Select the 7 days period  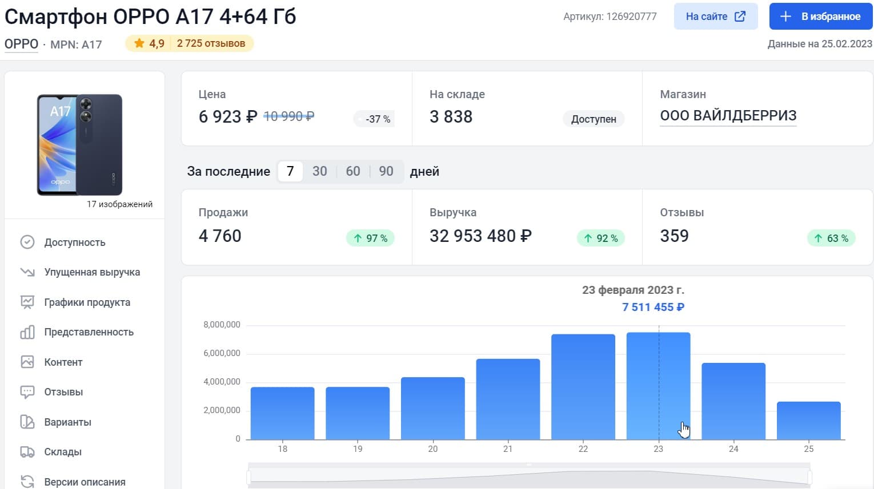click(290, 171)
